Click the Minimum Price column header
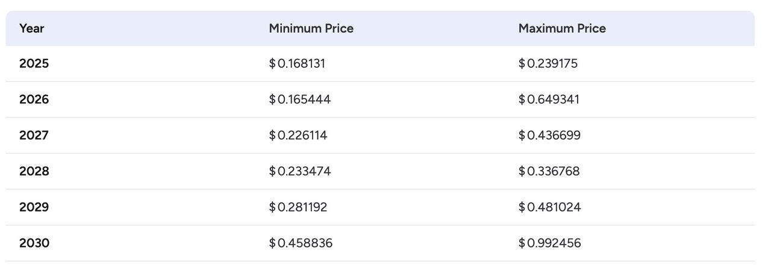The width and height of the screenshot is (771, 274). point(311,28)
